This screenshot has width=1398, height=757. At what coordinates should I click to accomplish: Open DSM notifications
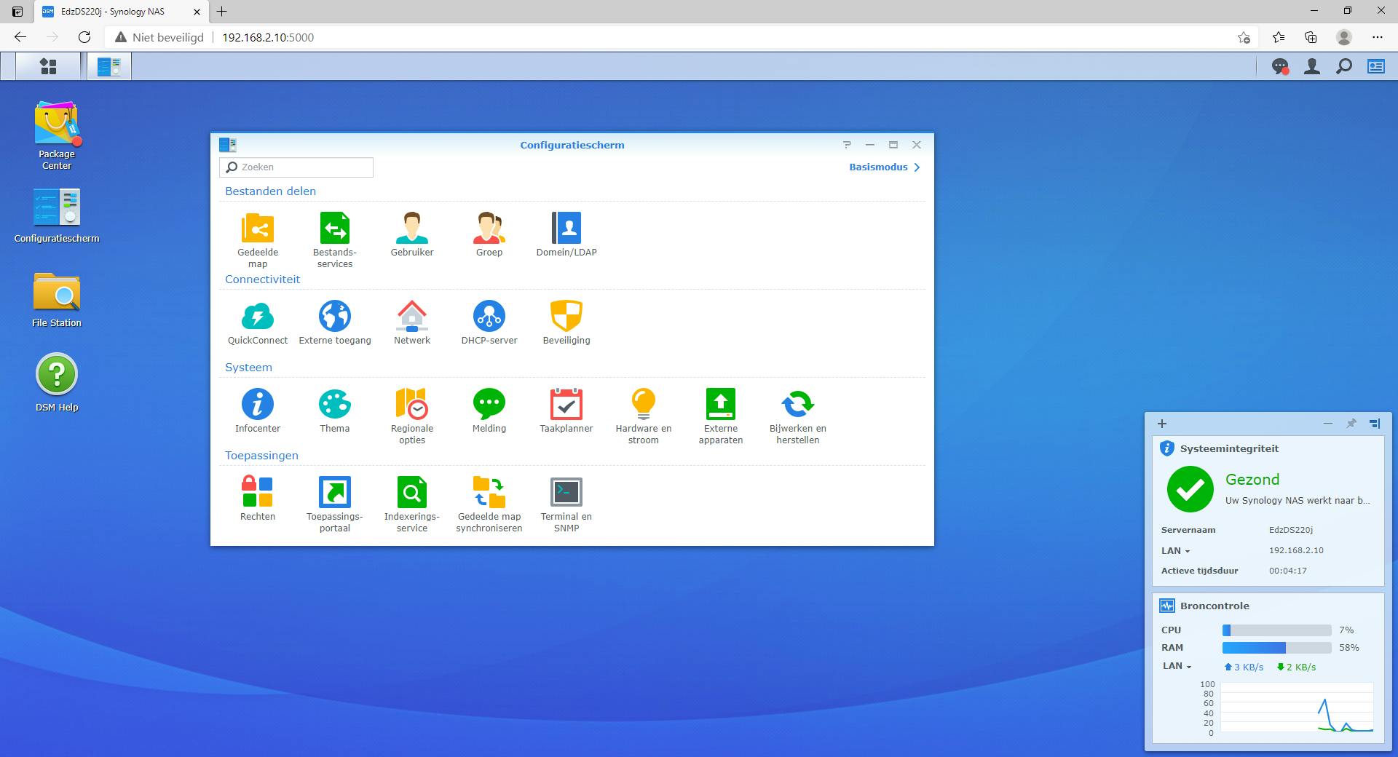[x=1280, y=66]
